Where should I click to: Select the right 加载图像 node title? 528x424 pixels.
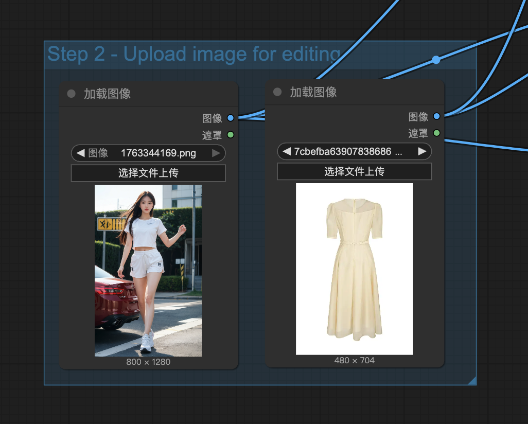(x=313, y=92)
